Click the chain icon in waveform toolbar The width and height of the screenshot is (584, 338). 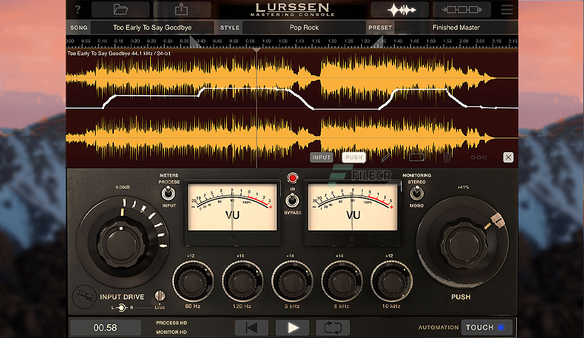[x=479, y=157]
